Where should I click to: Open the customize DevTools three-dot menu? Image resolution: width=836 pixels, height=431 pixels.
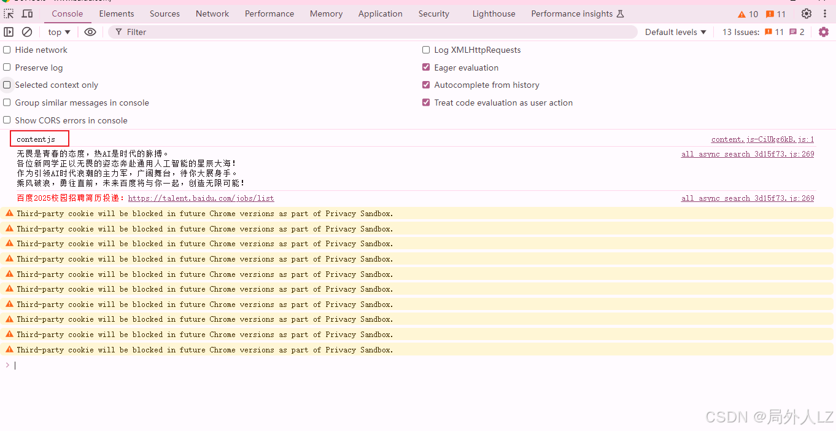[824, 13]
